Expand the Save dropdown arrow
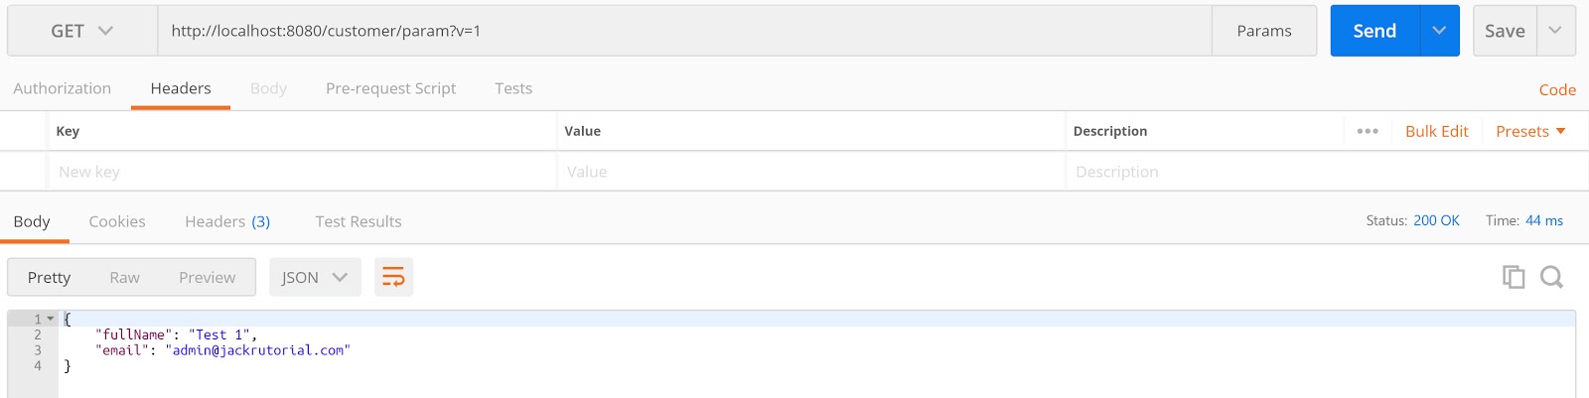1589x398 pixels. coord(1555,31)
